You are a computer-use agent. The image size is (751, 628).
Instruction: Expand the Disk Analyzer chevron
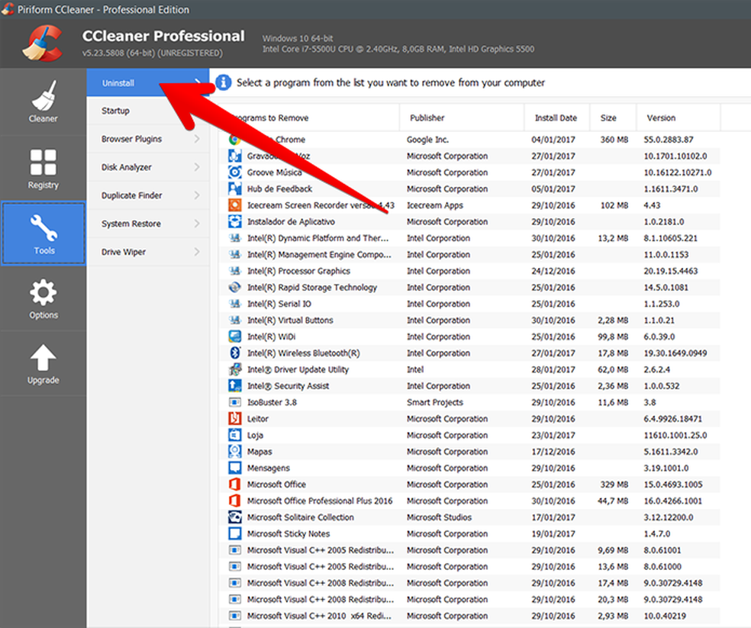198,168
